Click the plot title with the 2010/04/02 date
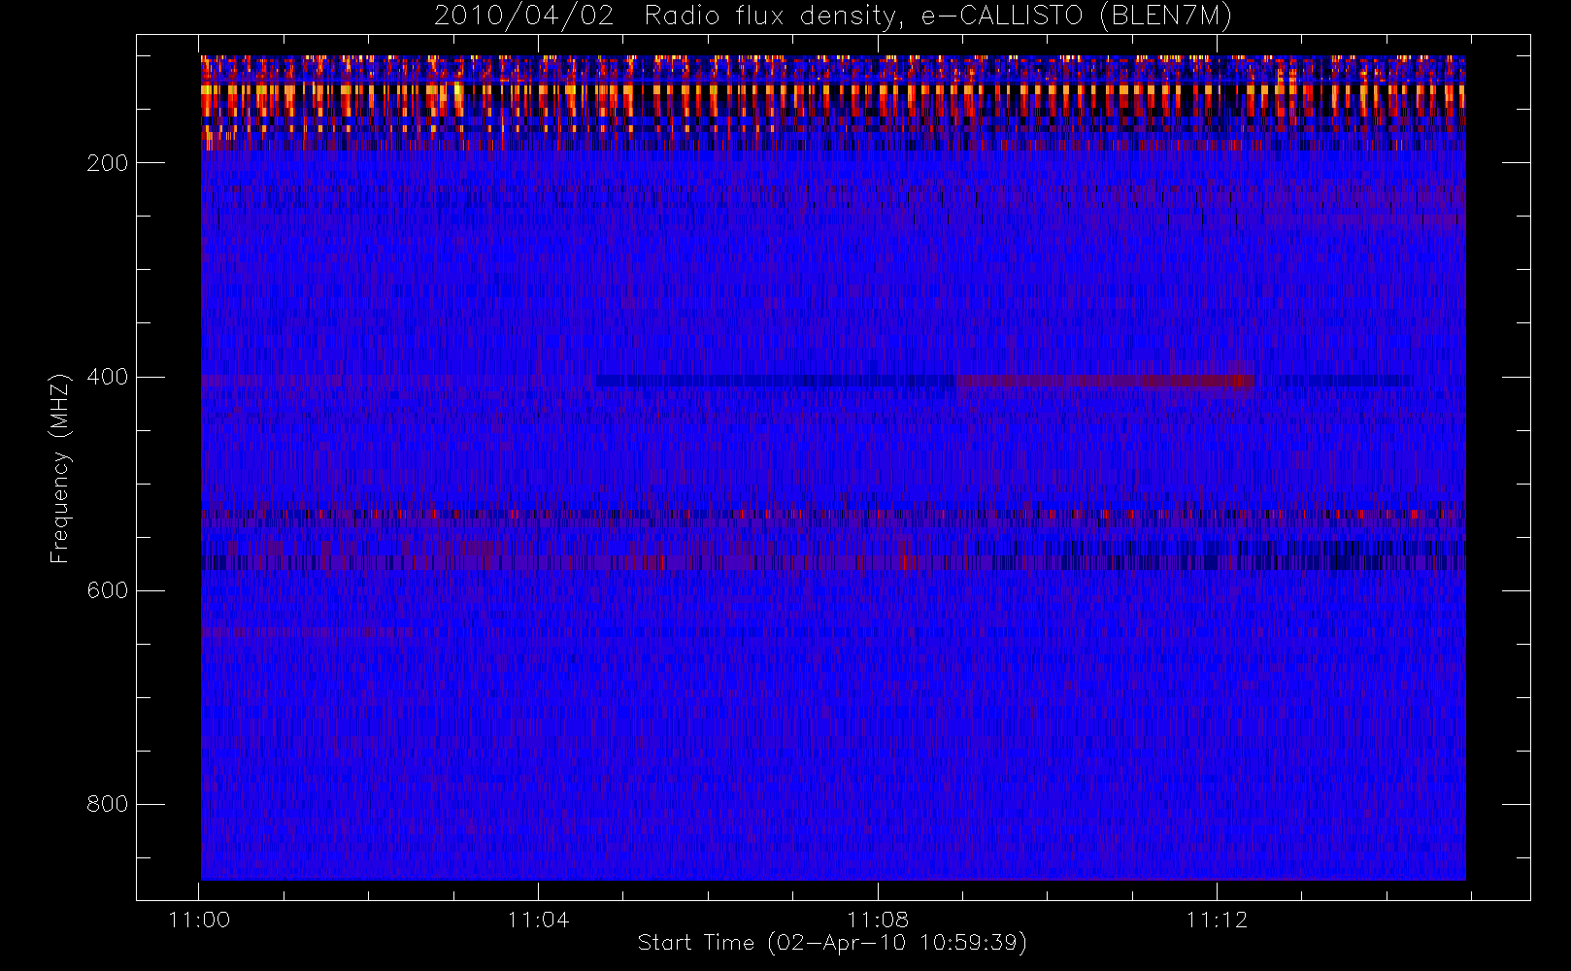This screenshot has width=1571, height=971. click(x=833, y=17)
